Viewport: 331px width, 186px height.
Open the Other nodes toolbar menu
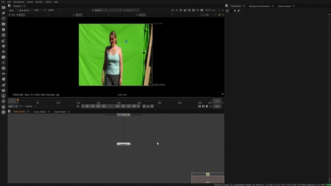coord(4,90)
